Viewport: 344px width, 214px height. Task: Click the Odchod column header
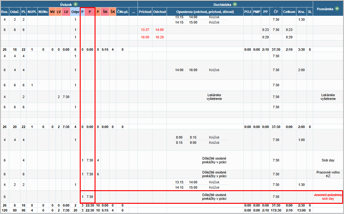point(159,12)
